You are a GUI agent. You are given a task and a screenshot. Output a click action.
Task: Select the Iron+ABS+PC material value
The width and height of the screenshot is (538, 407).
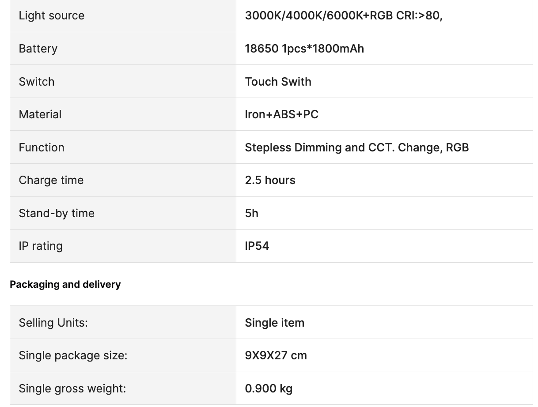pos(282,114)
